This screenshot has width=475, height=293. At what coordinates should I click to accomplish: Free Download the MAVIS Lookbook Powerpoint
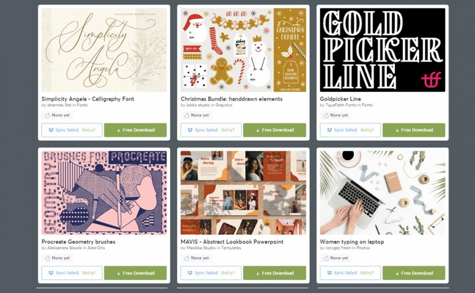point(274,273)
